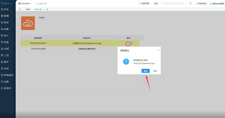
Task: Open the 出纳 sidebar menu
Action: pos(5,49)
